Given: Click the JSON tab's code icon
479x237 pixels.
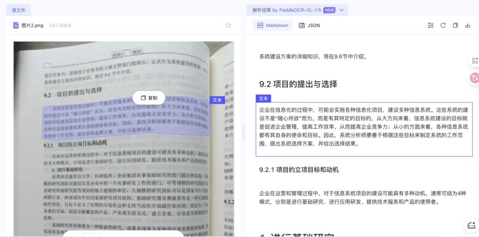Looking at the screenshot, I should coord(302,25).
